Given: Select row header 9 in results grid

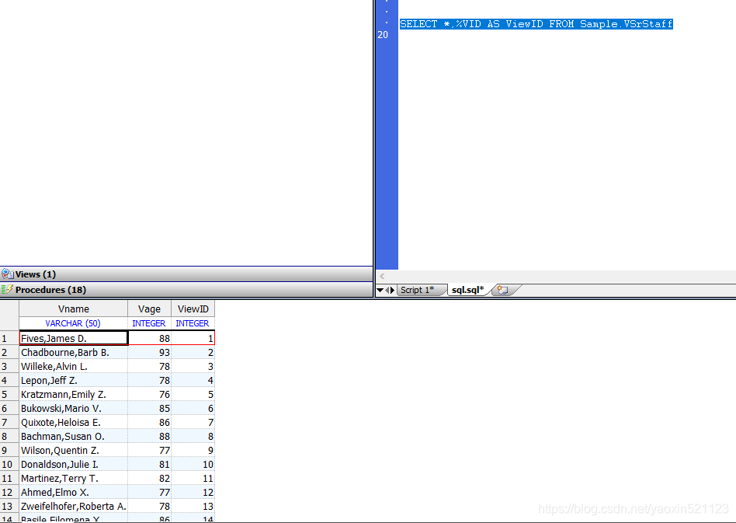Looking at the screenshot, I should (x=9, y=450).
